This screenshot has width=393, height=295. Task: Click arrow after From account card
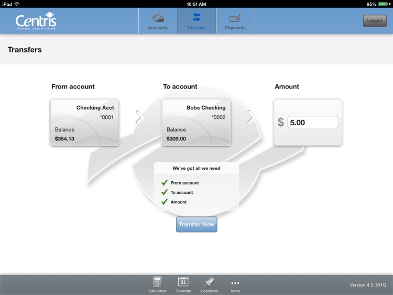click(x=140, y=117)
